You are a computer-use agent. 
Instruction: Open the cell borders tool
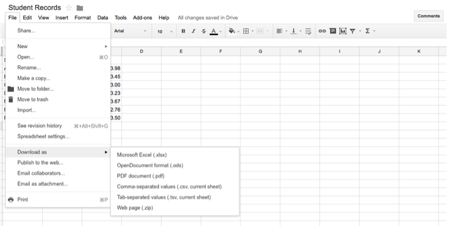[246, 31]
